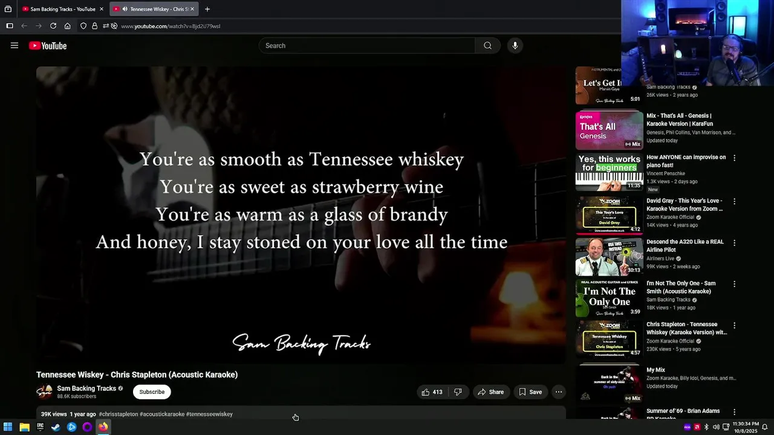
Task: Open the YouTube guide hamburger menu
Action: tap(15, 45)
